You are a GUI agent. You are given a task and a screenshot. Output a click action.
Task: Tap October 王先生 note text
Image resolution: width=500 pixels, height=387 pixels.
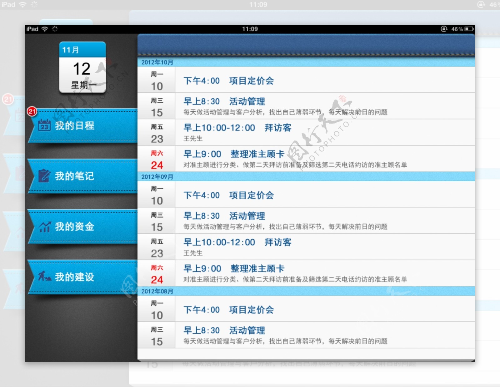[193, 139]
